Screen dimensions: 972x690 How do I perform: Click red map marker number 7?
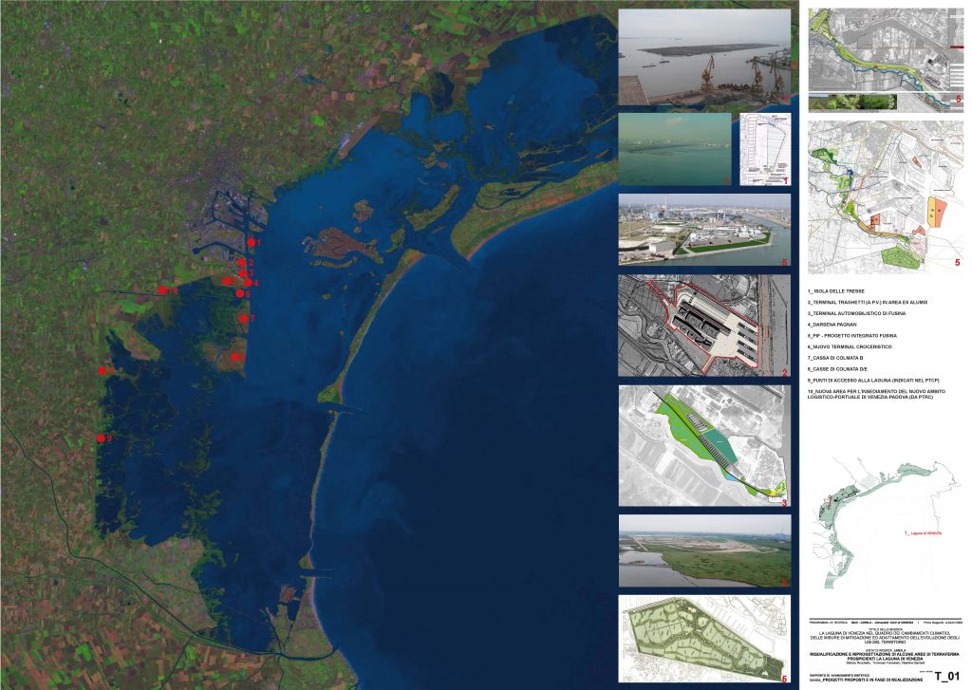[243, 273]
